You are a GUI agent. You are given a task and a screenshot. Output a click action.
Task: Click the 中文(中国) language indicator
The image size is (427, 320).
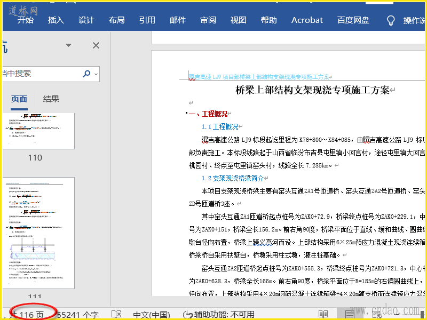(x=152, y=315)
